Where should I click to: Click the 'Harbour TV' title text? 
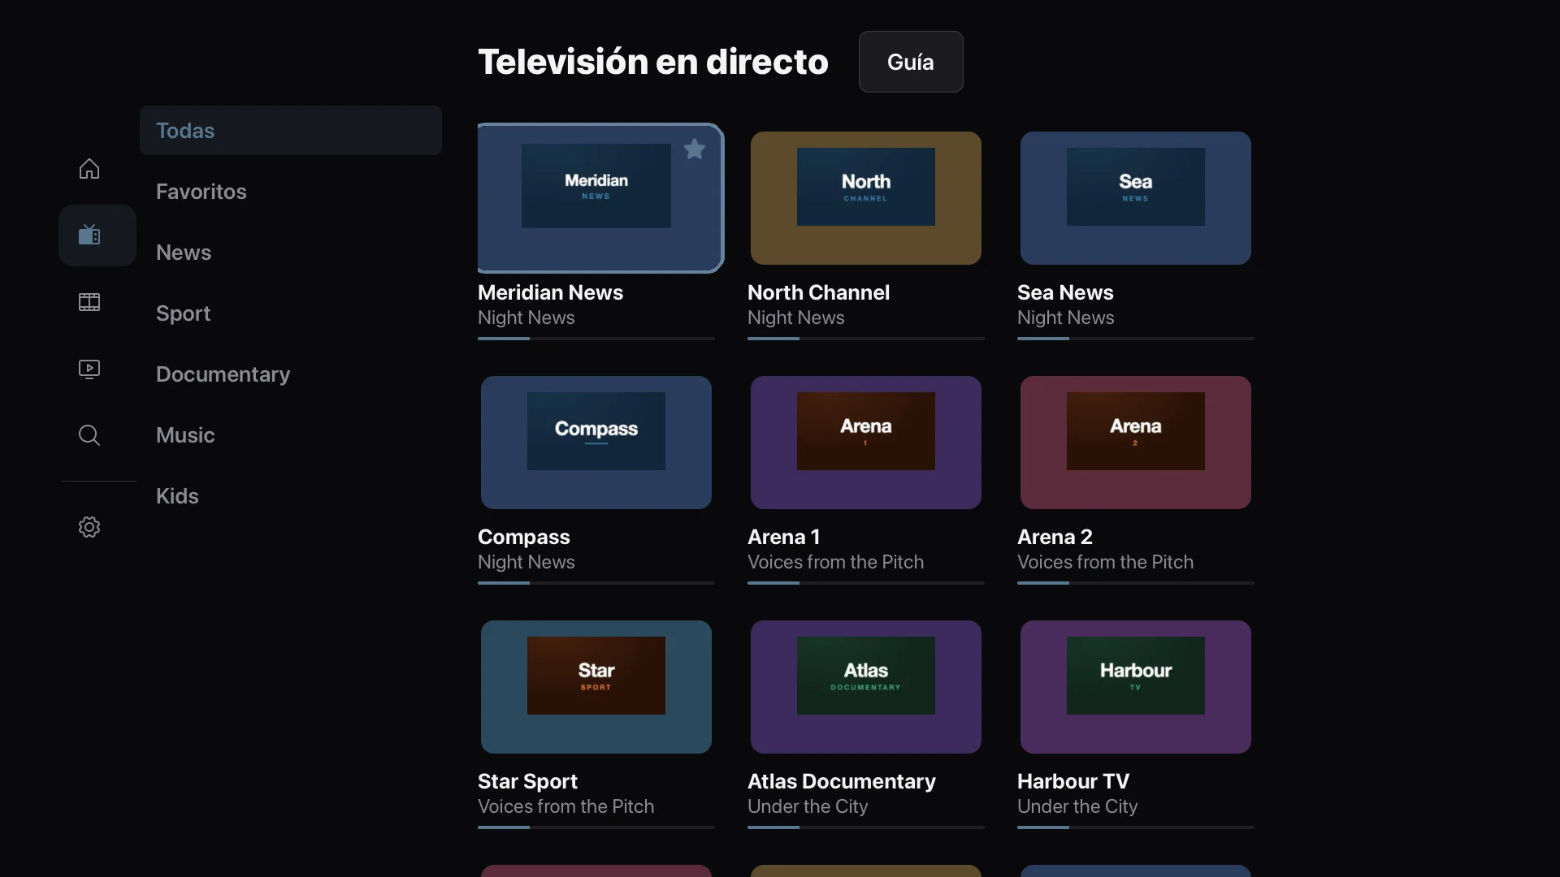1073,781
